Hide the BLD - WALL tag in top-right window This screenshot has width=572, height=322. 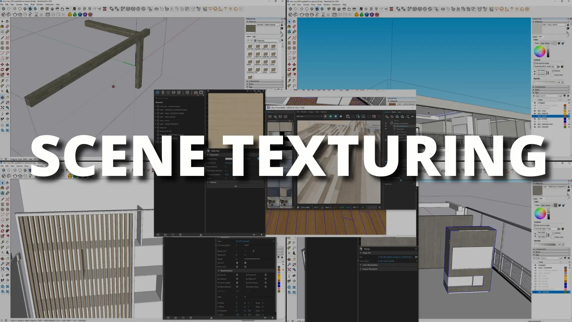(535, 111)
